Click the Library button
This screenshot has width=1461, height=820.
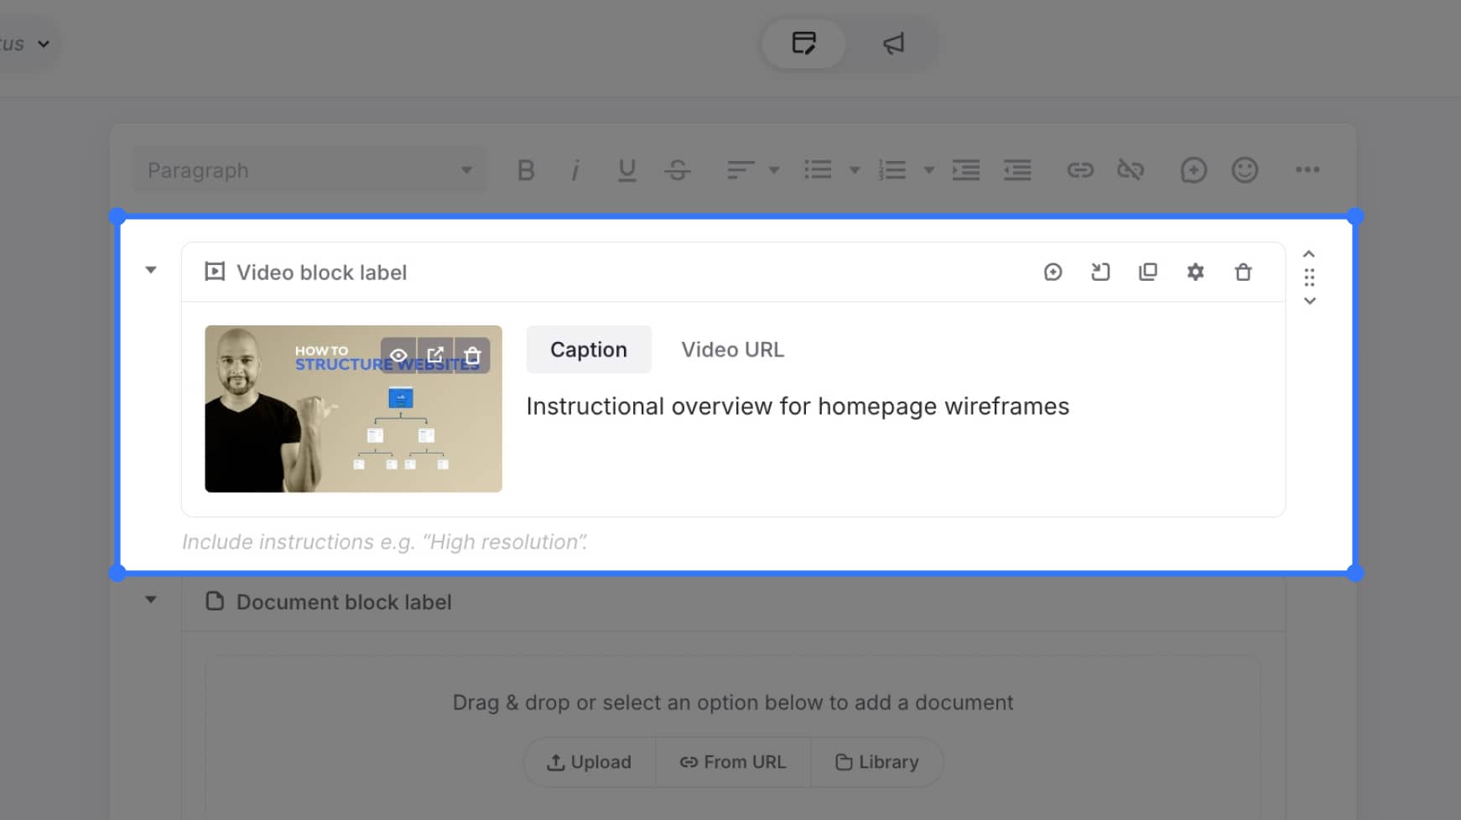pos(877,762)
